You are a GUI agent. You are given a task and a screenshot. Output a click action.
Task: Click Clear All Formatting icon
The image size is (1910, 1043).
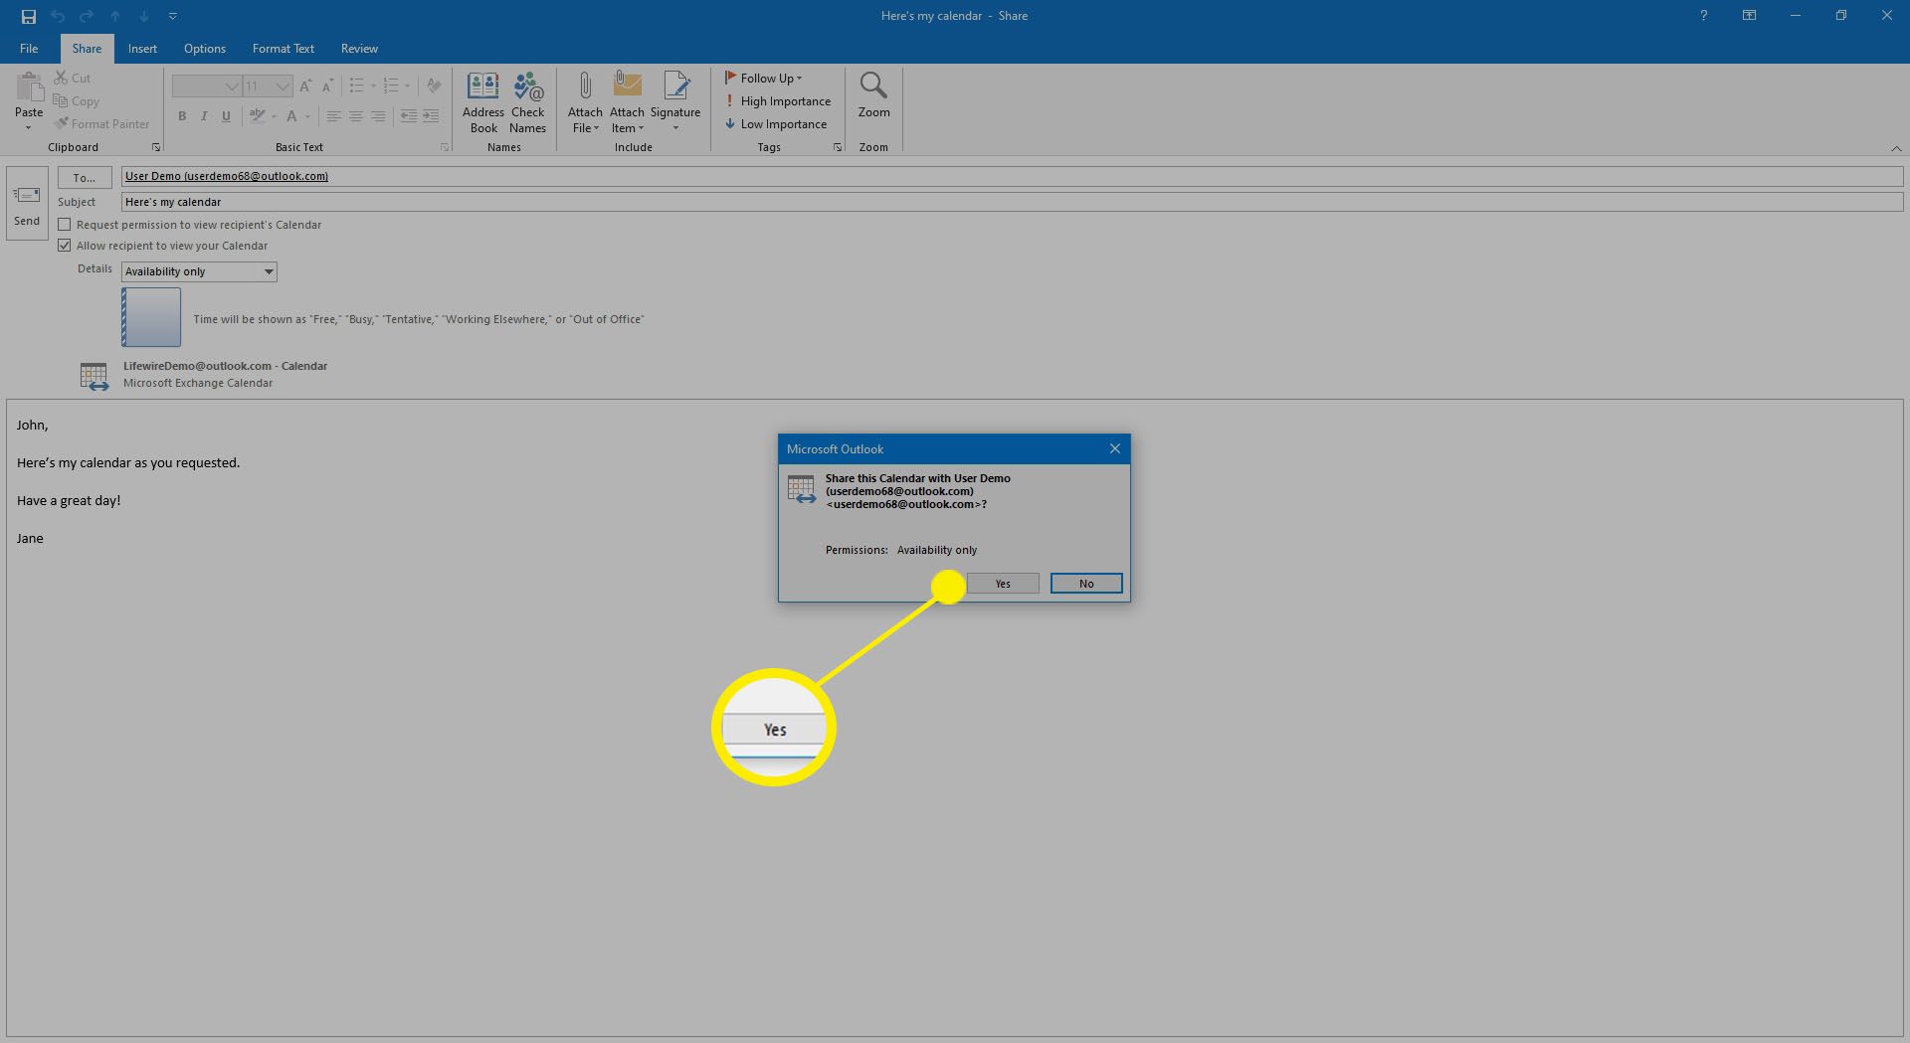click(434, 87)
